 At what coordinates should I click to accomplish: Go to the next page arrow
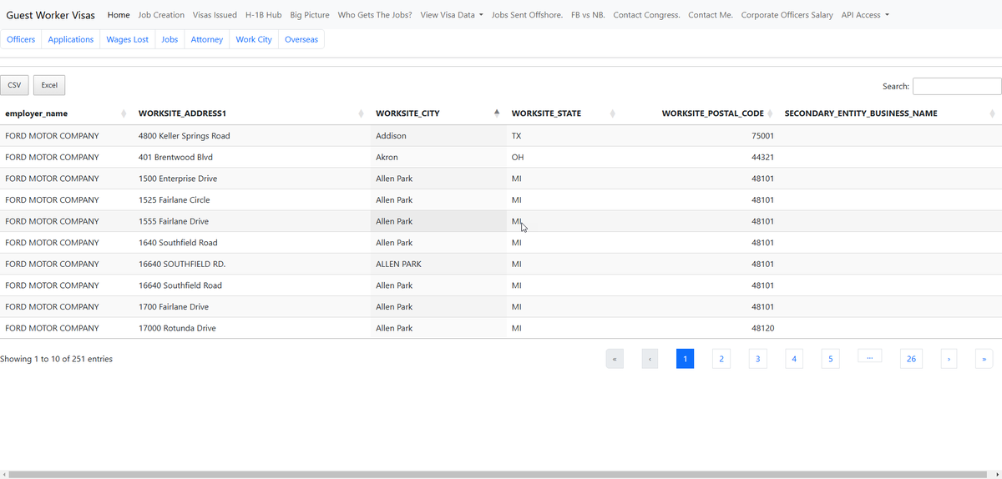click(x=949, y=359)
